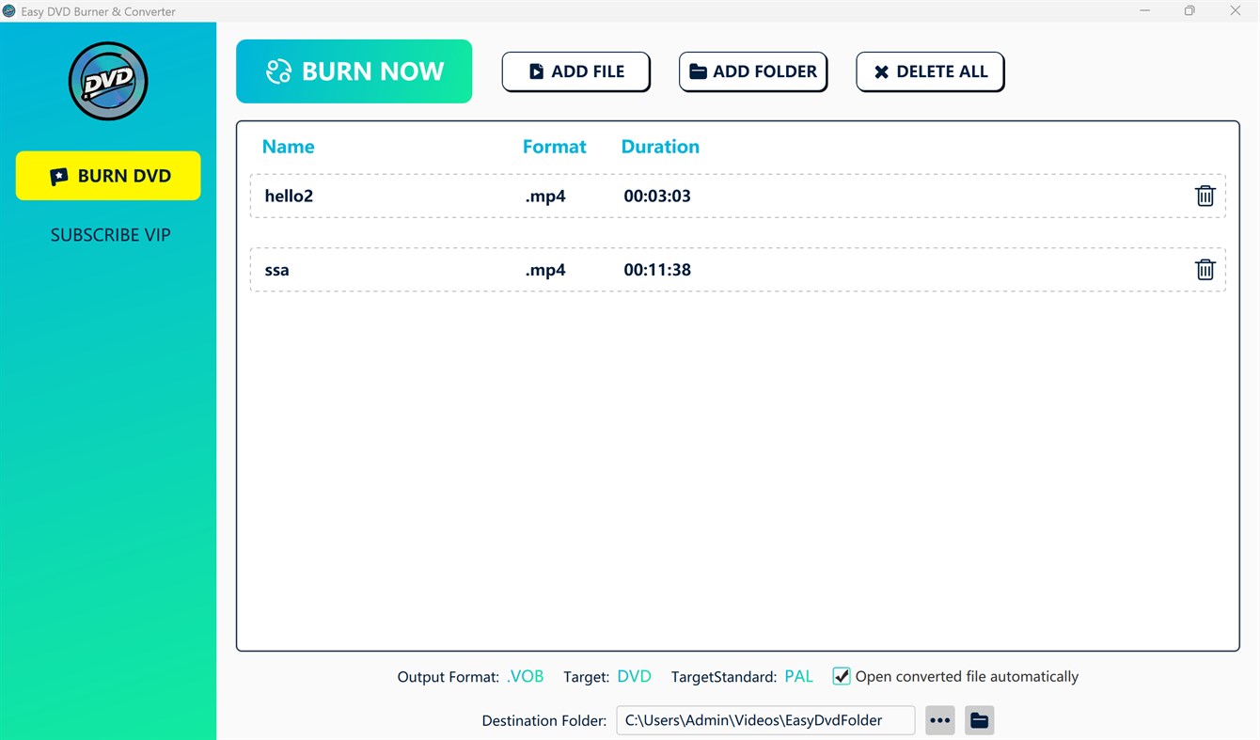Start burning with the BURN NOW button

point(354,71)
